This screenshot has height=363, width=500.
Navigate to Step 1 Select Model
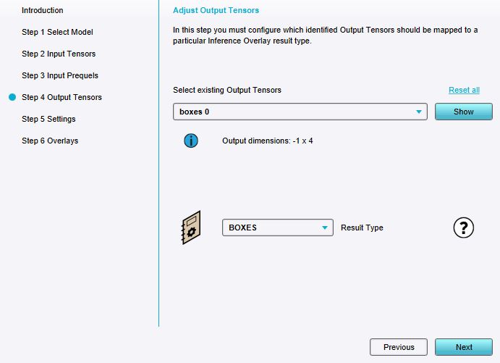[x=57, y=32]
